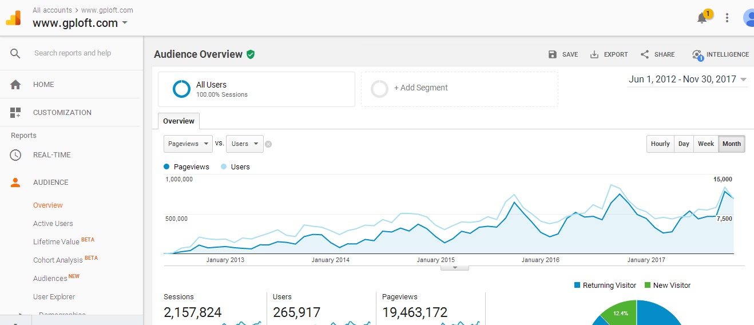754x325 pixels.
Task: Click the Share icon
Action: coord(645,54)
